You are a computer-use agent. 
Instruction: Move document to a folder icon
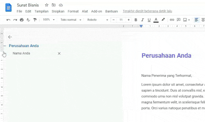(x=53, y=5)
